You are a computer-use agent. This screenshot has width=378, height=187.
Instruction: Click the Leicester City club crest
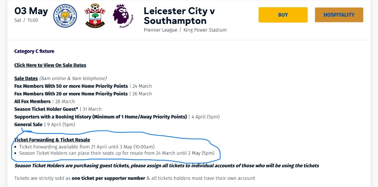[x=65, y=16]
